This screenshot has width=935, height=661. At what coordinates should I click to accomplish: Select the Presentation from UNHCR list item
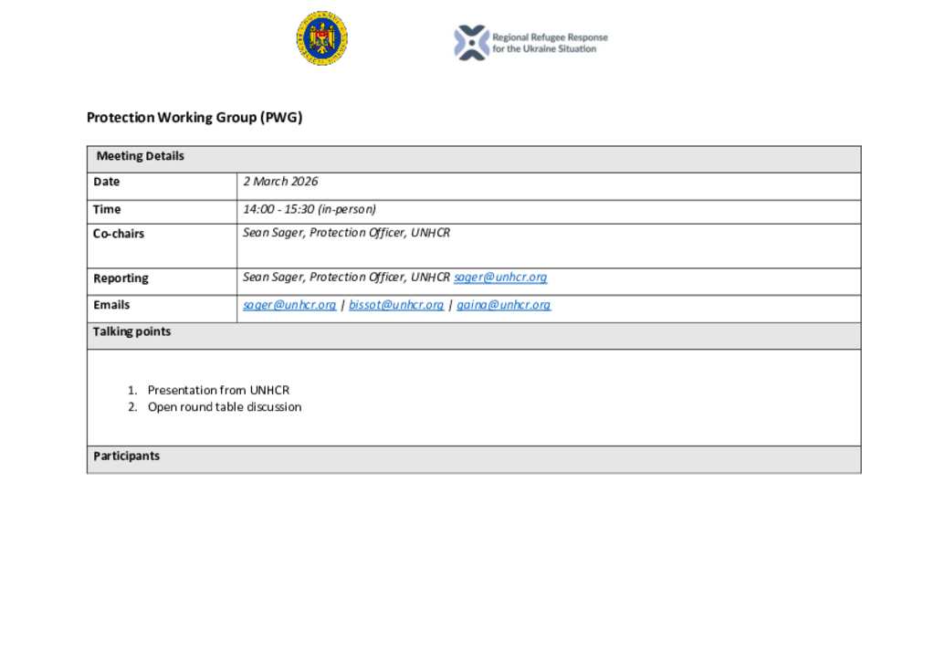(x=218, y=390)
